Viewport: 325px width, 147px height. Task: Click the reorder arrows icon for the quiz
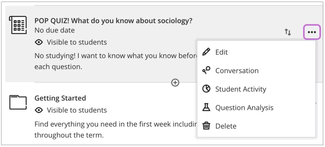tap(288, 32)
